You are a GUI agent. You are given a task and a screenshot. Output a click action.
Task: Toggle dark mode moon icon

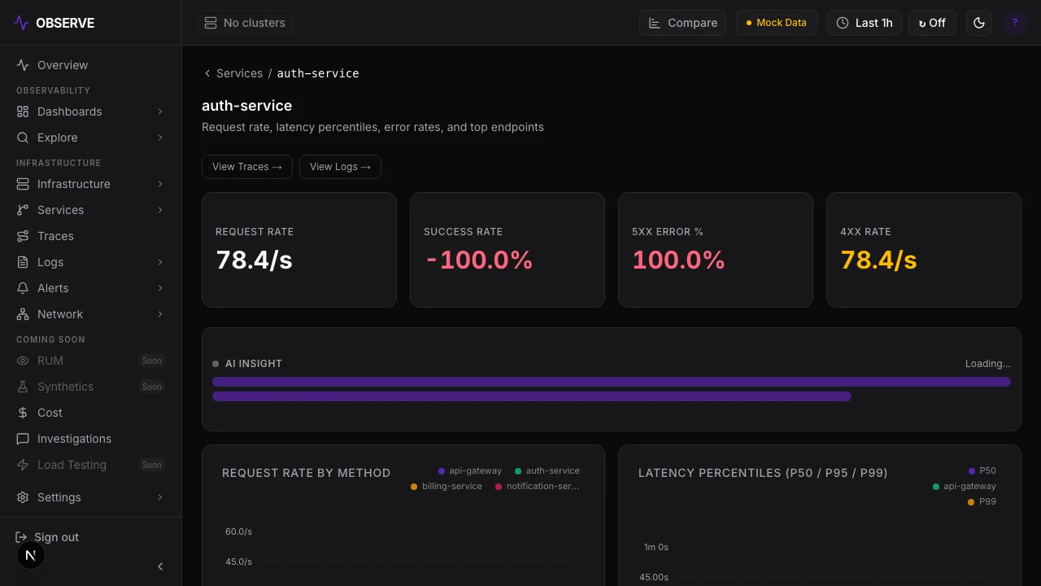[x=979, y=23]
